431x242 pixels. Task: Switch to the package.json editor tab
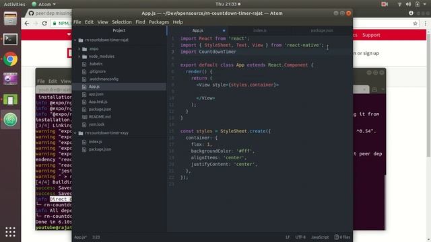click(x=322, y=30)
